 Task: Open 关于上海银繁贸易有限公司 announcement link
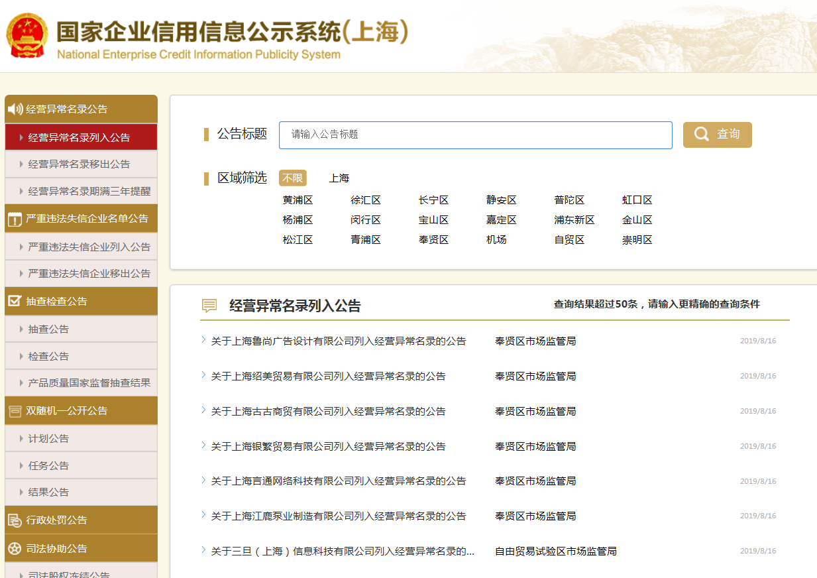pos(328,447)
